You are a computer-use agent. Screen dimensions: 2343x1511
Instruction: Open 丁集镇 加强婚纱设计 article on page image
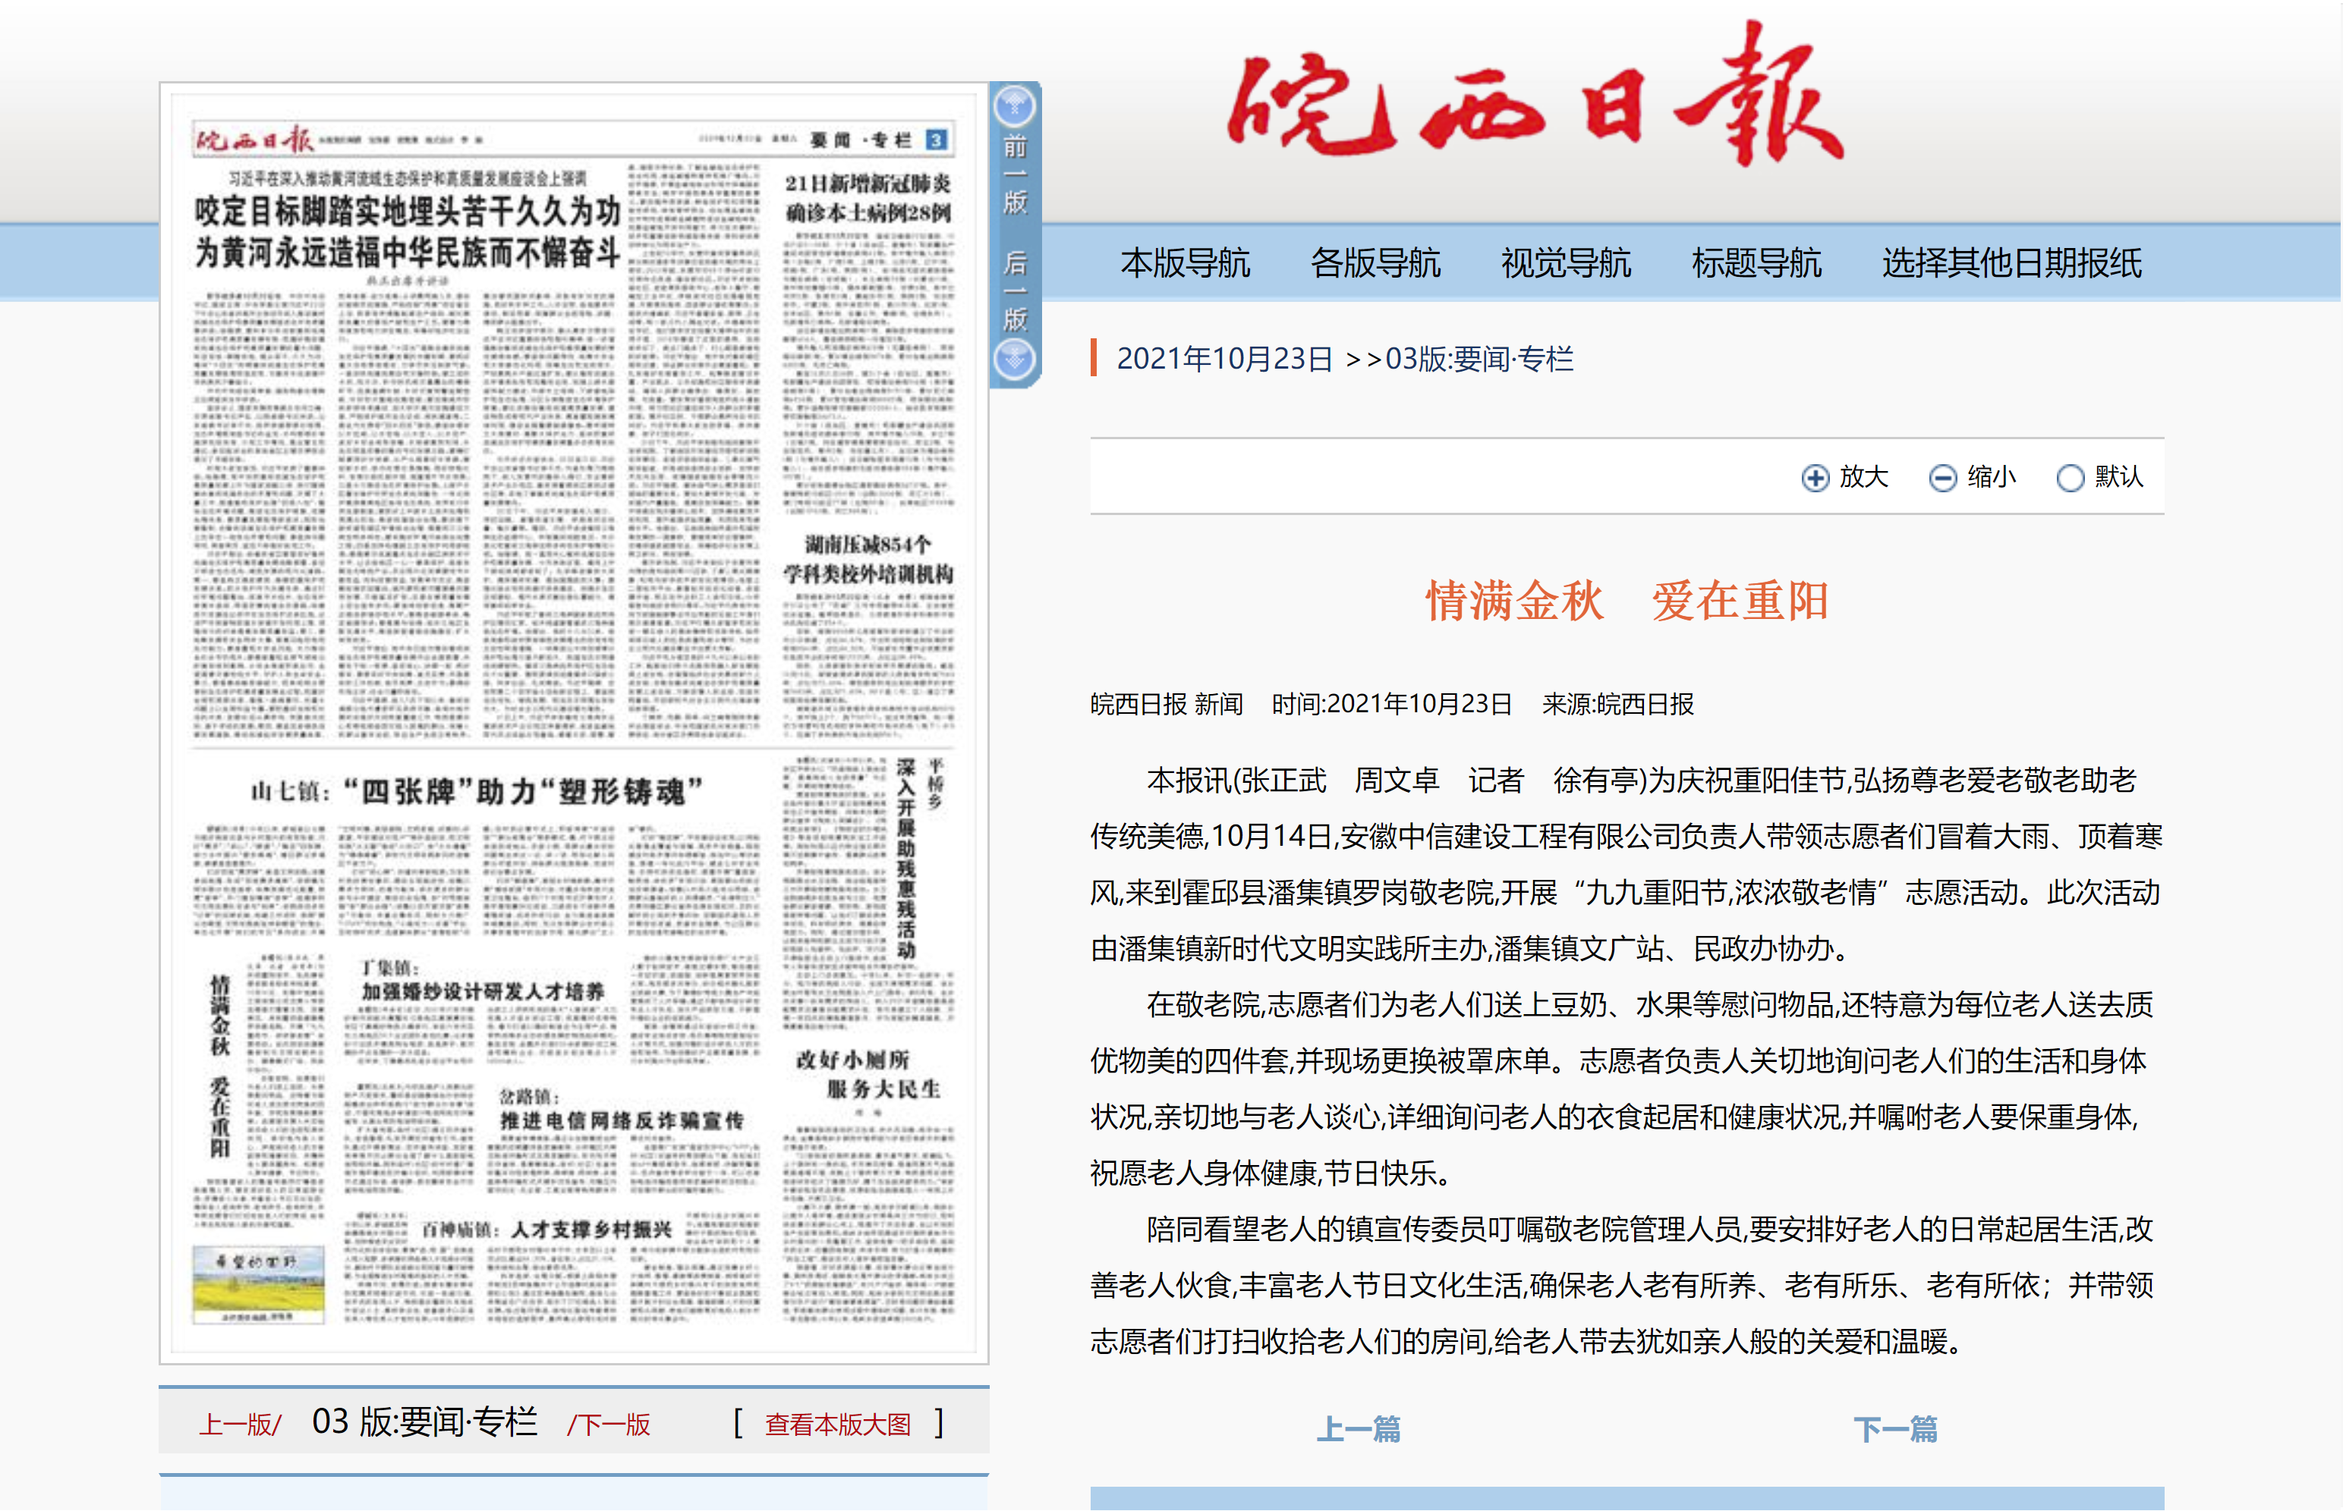click(483, 980)
